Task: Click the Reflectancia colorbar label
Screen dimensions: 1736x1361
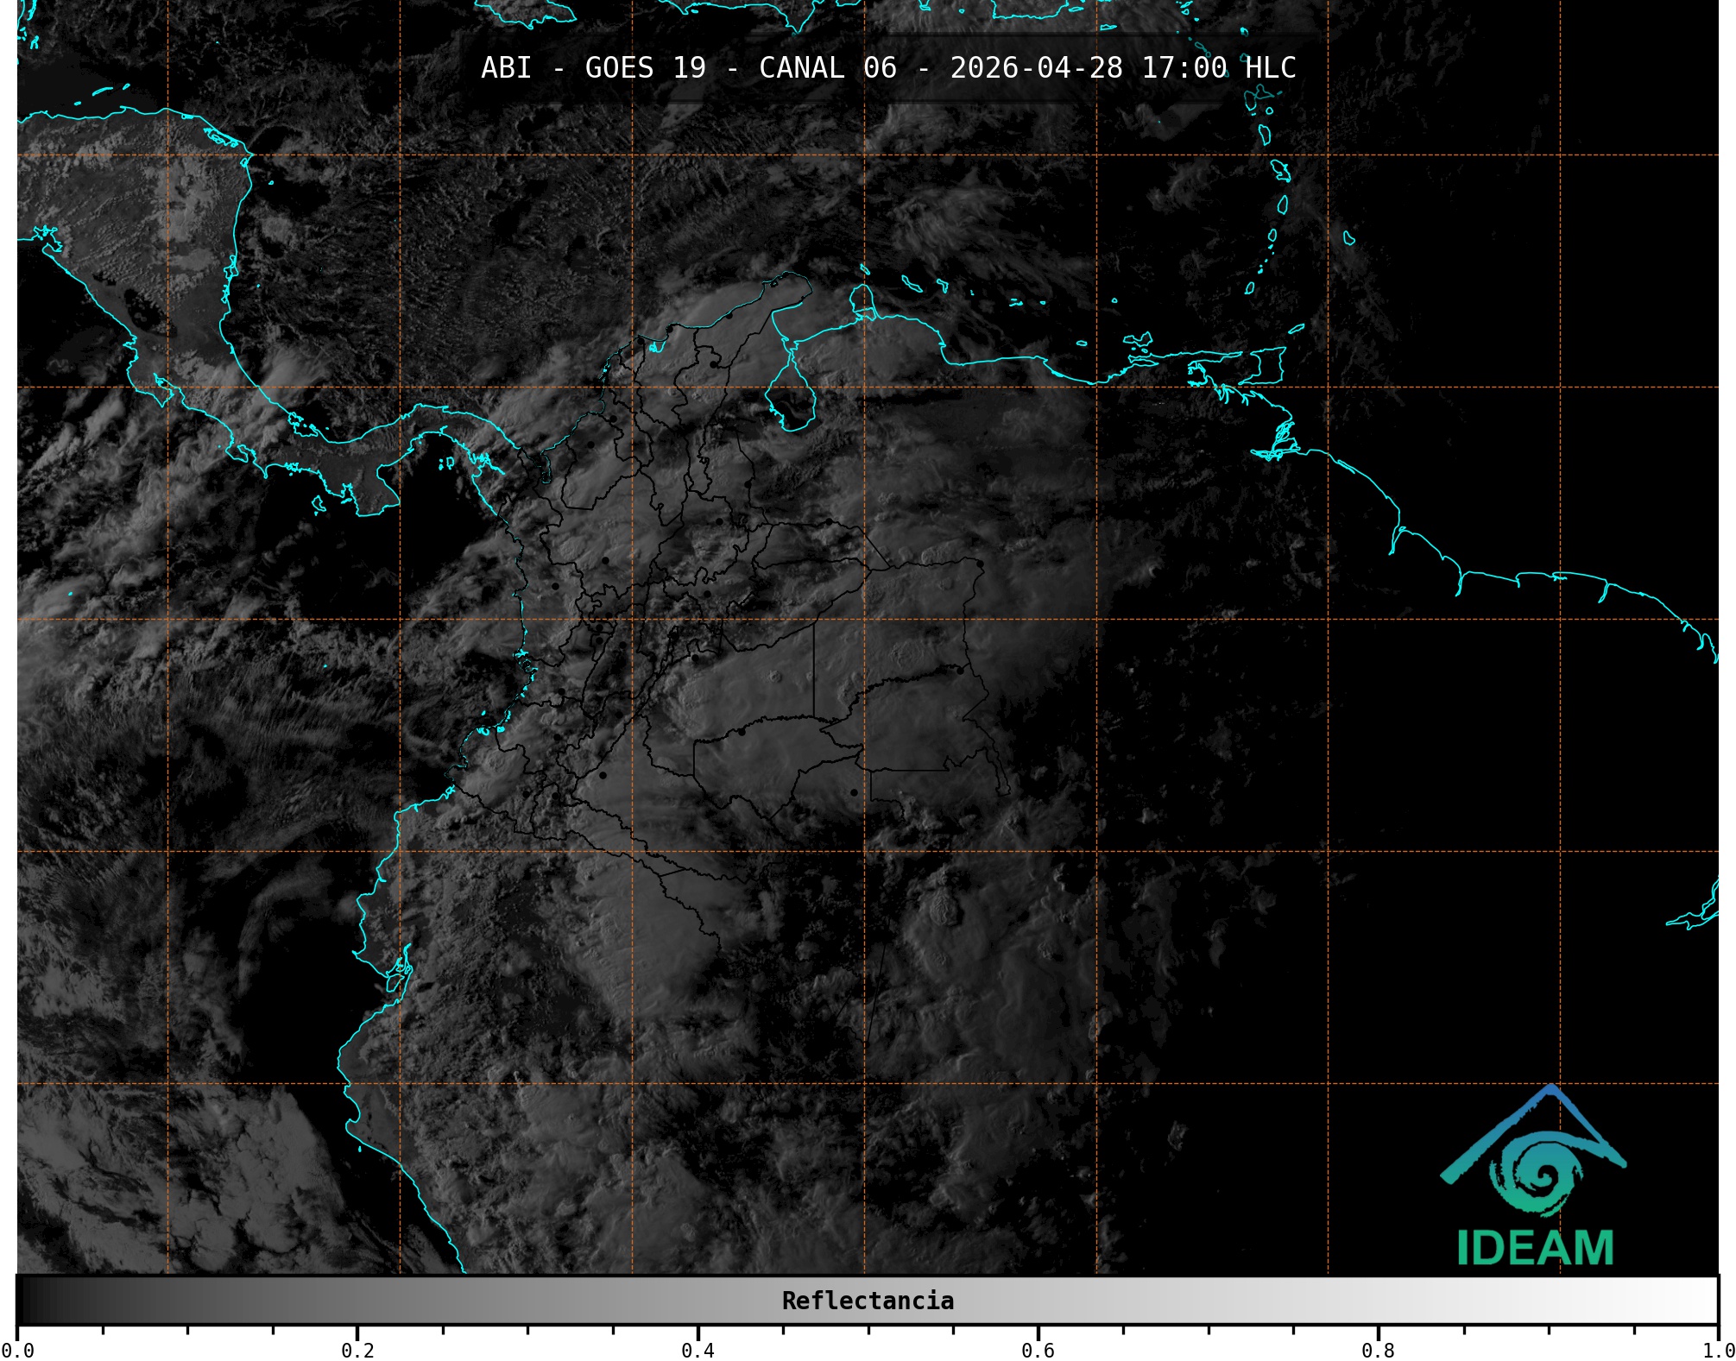Action: [x=868, y=1301]
